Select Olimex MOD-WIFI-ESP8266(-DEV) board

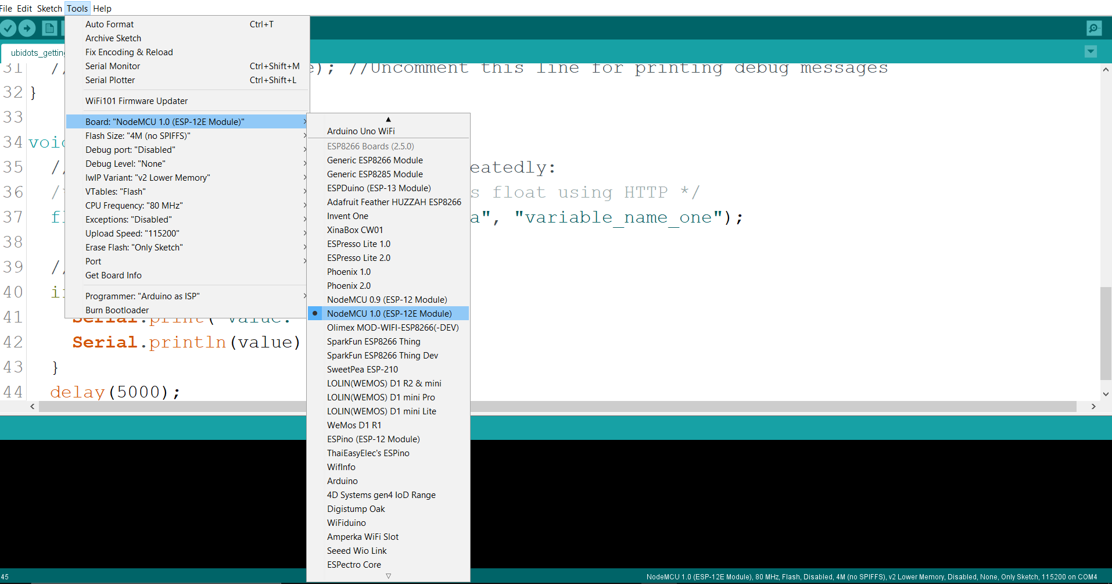click(x=388, y=328)
